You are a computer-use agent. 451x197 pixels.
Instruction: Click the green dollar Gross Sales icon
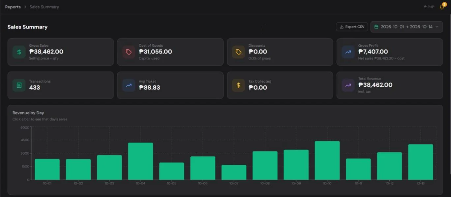(x=19, y=52)
